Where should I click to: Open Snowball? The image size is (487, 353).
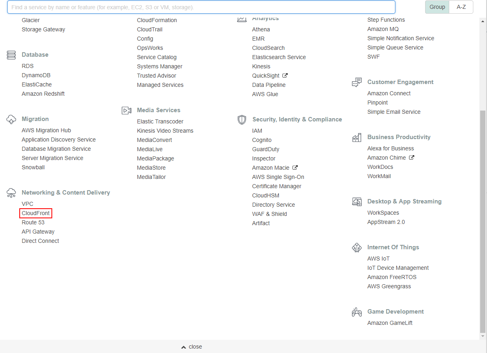click(x=33, y=167)
